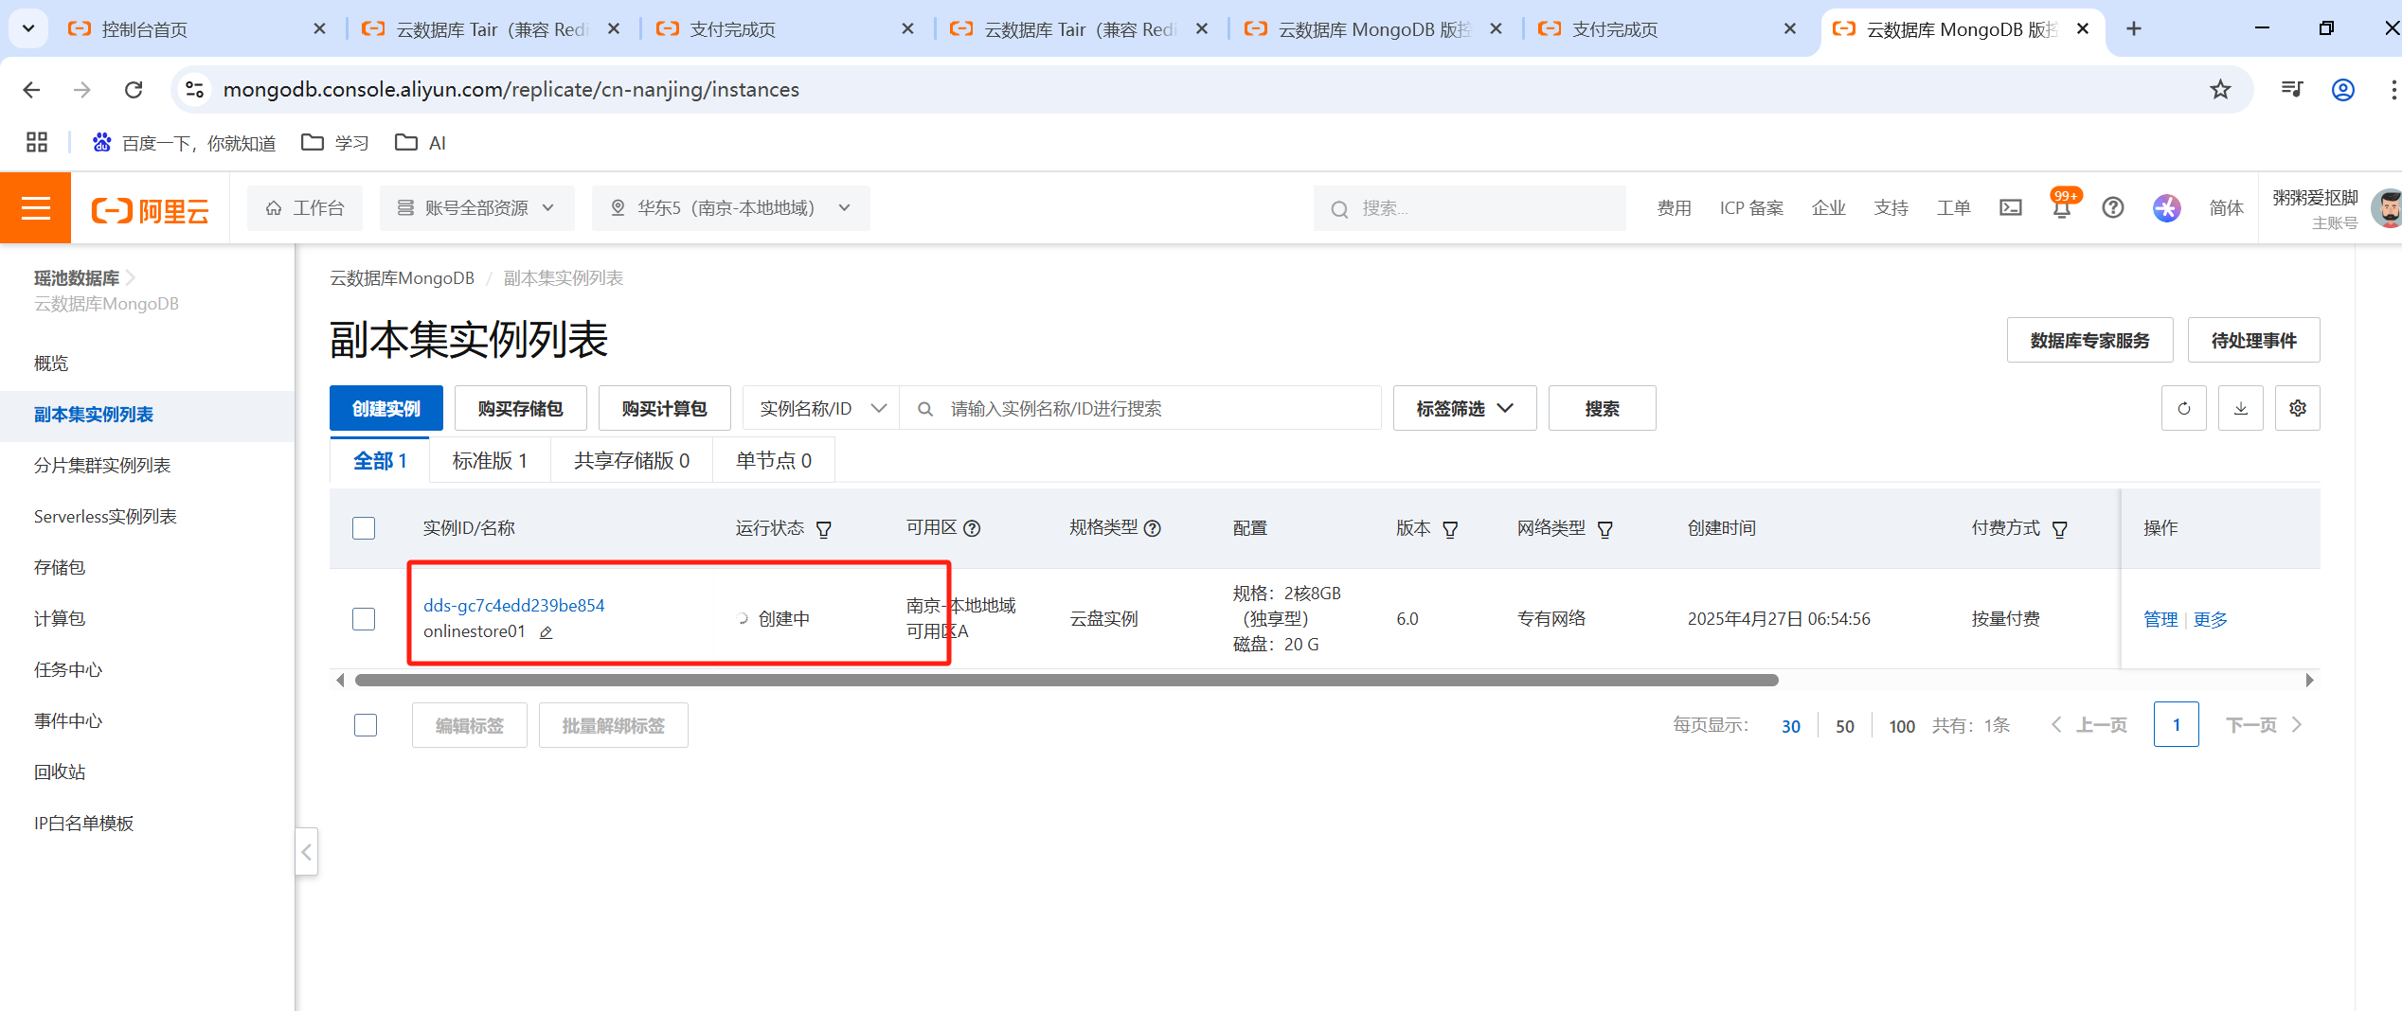Open a new browser tab
This screenshot has height=1011, width=2402.
pos(2134,28)
